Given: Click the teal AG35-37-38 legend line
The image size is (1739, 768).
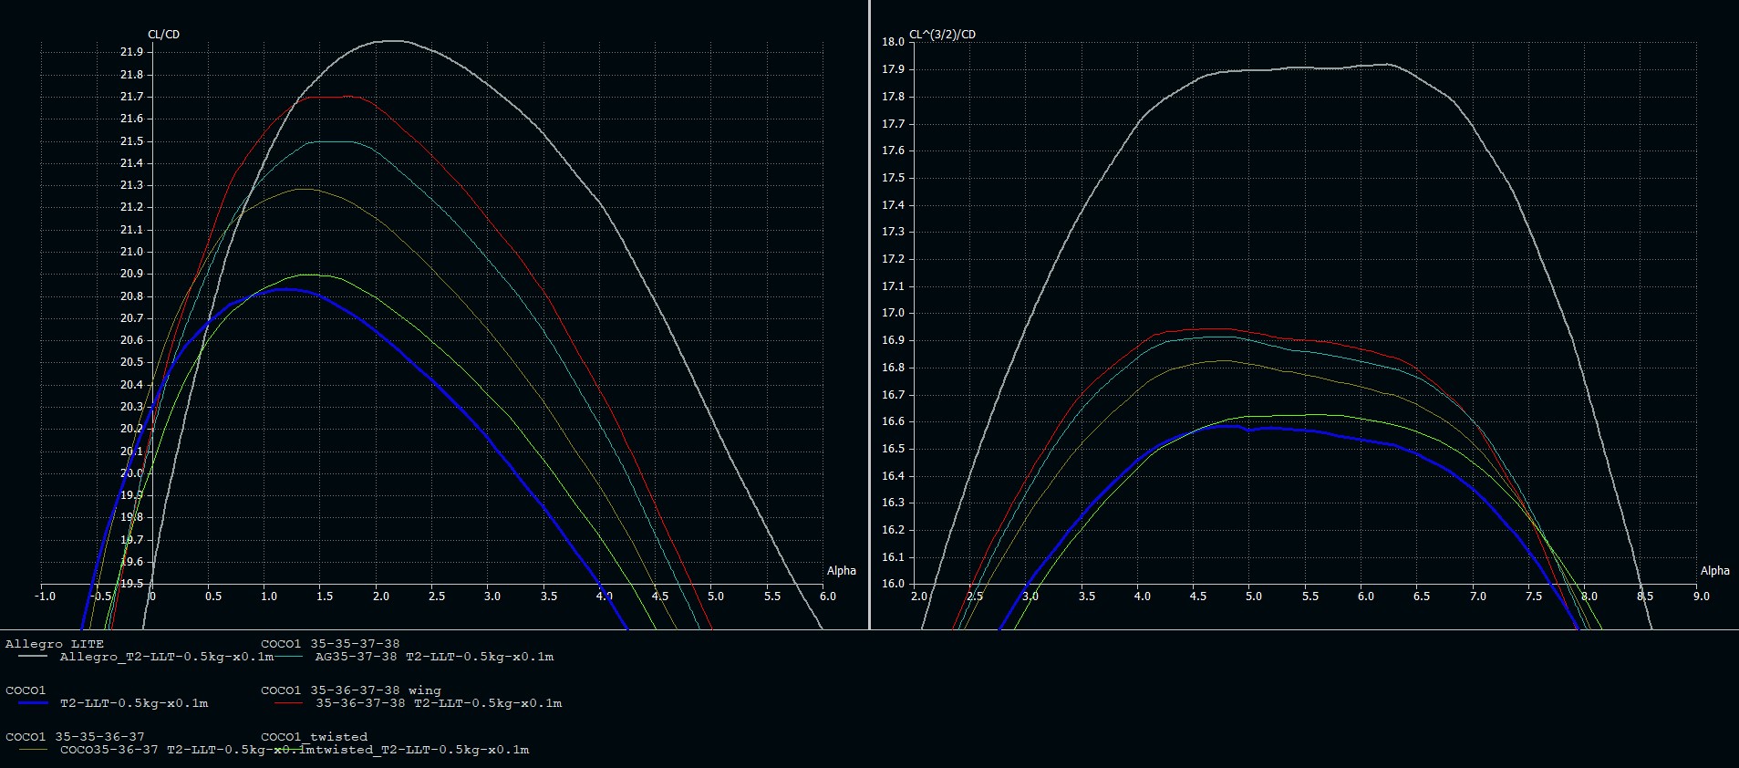Looking at the screenshot, I should point(288,657).
